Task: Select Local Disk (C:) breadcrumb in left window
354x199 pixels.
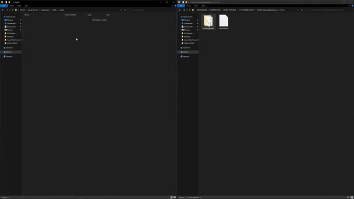Action: click(33, 10)
